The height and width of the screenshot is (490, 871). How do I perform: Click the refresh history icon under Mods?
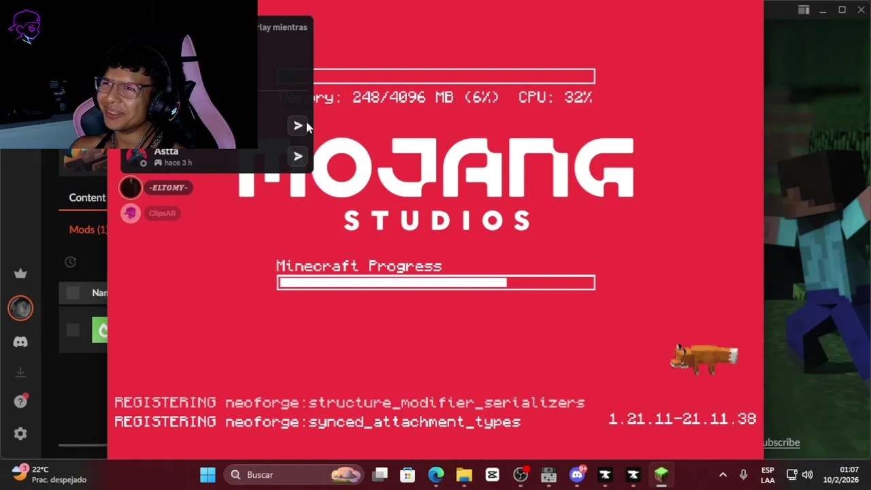point(70,262)
